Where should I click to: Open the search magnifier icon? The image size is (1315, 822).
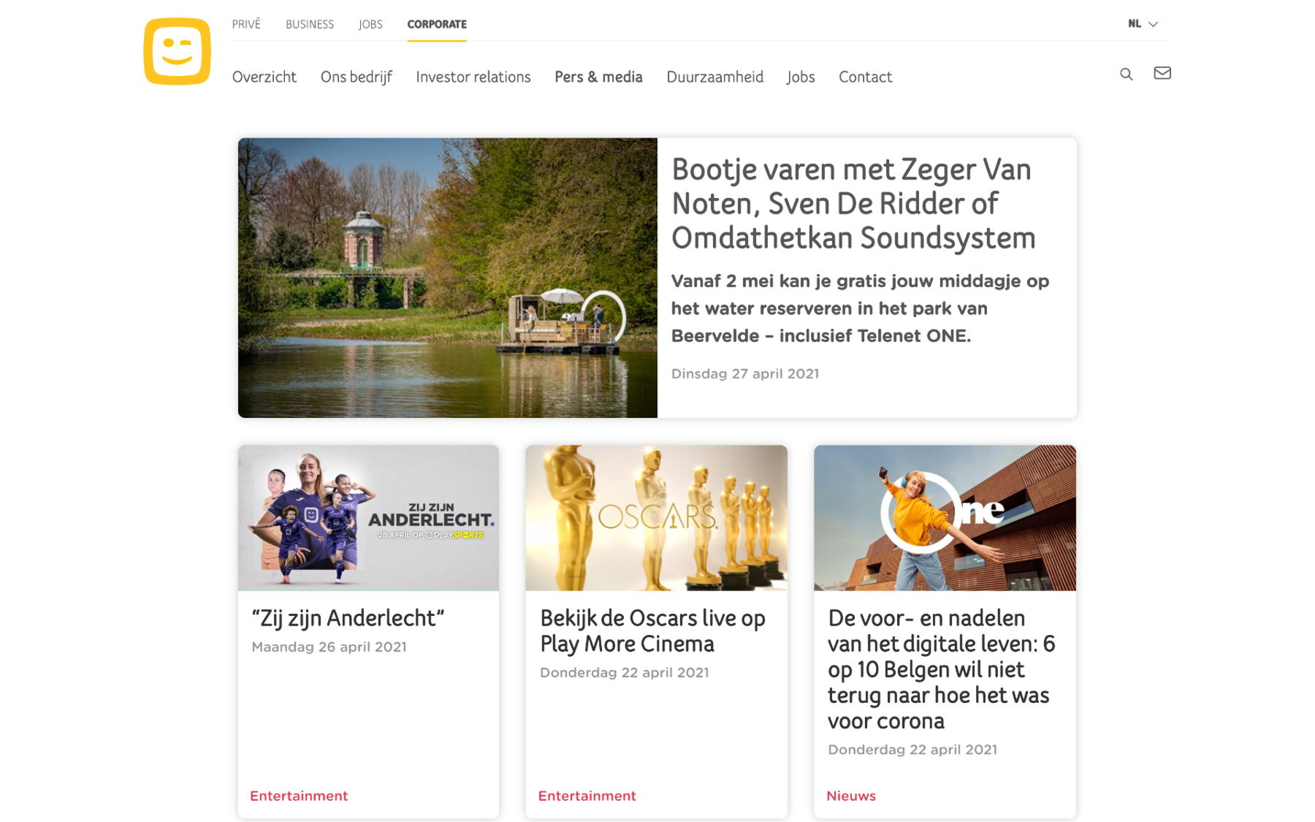[x=1127, y=74]
